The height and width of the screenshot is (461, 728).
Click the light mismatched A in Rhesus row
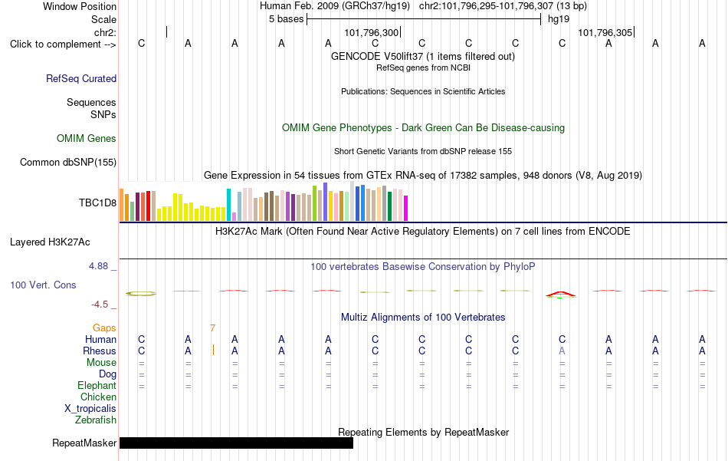[x=562, y=351]
